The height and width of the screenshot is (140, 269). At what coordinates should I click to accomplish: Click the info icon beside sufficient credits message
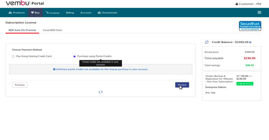tap(54, 69)
